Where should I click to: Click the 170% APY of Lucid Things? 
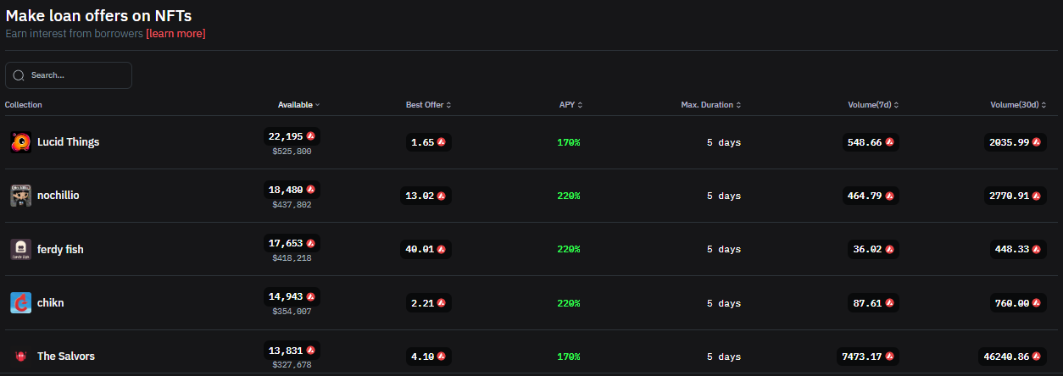pyautogui.click(x=569, y=142)
